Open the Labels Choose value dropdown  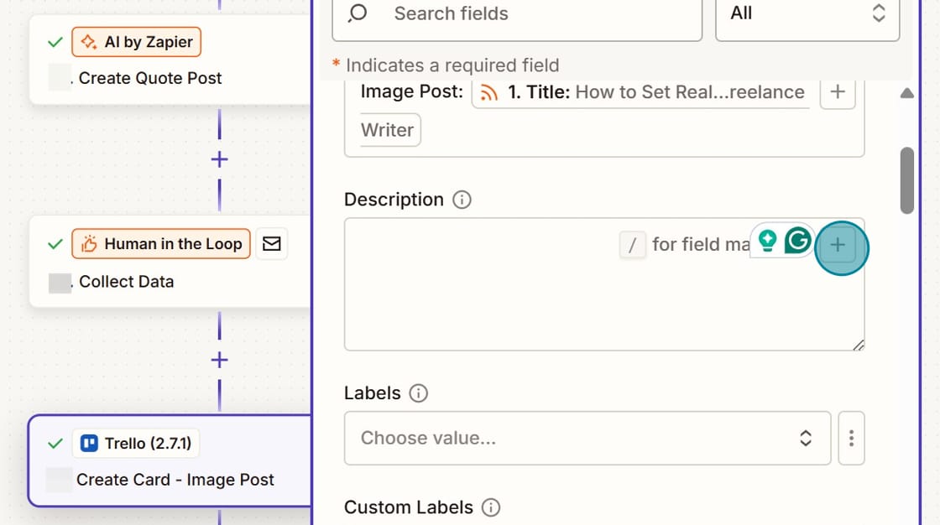click(x=587, y=438)
